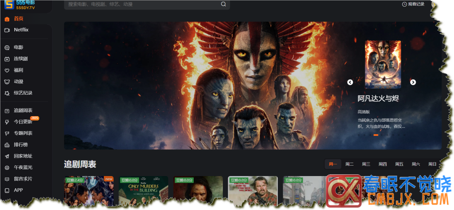Open the 留言求片 request page
This screenshot has height=210, width=454.
pyautogui.click(x=23, y=179)
